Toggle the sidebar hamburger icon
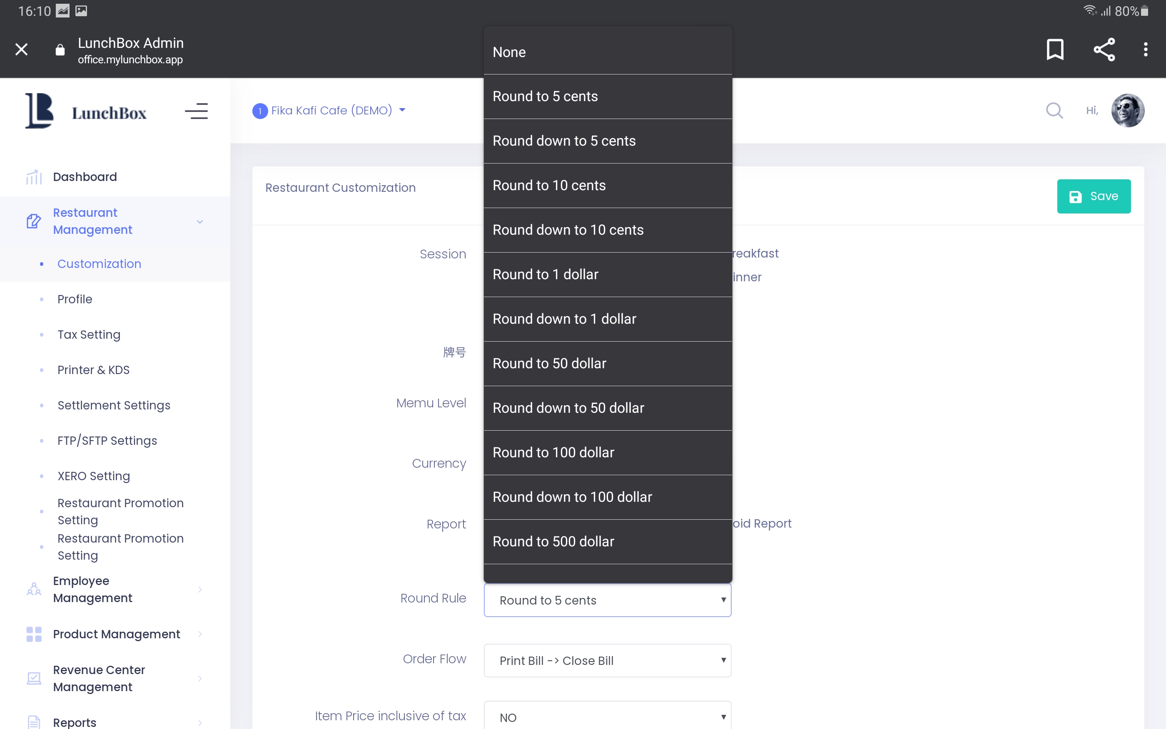The height and width of the screenshot is (729, 1166). point(196,112)
